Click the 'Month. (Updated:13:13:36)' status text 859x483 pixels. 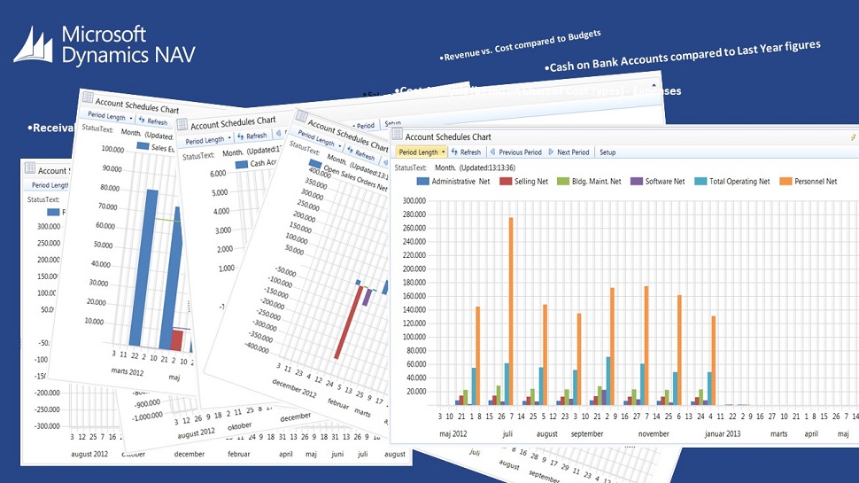[475, 167]
